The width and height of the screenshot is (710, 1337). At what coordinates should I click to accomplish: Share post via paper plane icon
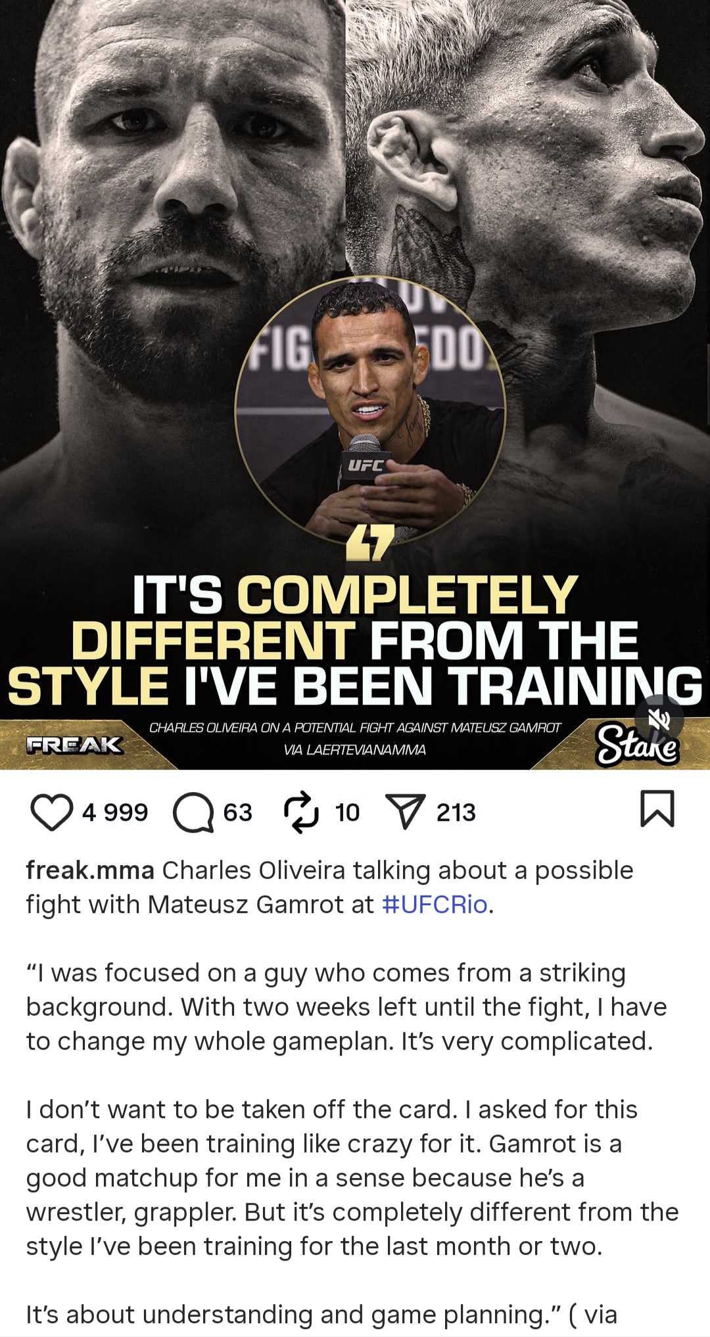tap(405, 812)
